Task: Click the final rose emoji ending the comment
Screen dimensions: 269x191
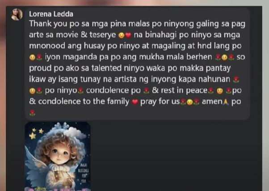Action: pos(32,113)
